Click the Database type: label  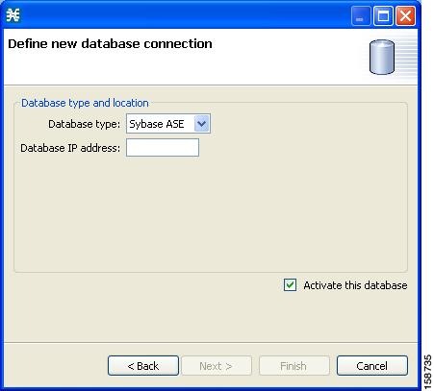click(x=84, y=124)
